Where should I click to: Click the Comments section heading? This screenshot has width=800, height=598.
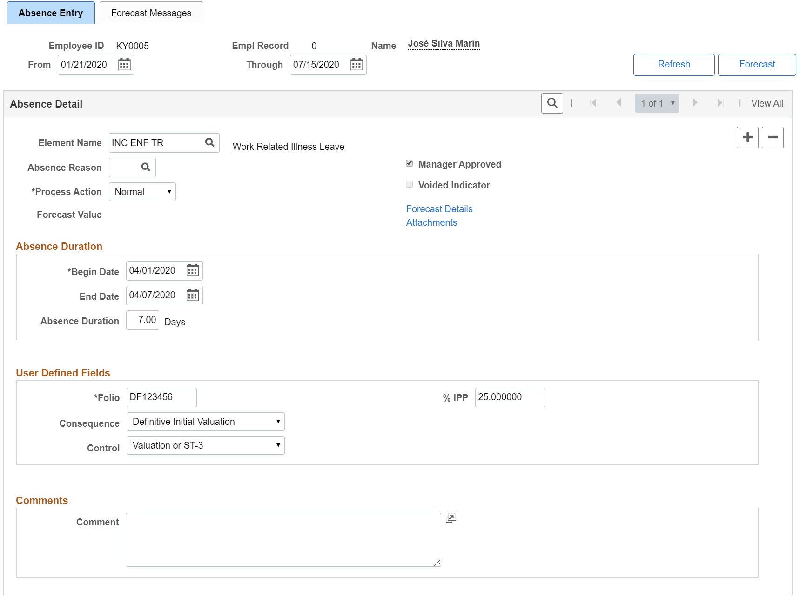pos(42,501)
